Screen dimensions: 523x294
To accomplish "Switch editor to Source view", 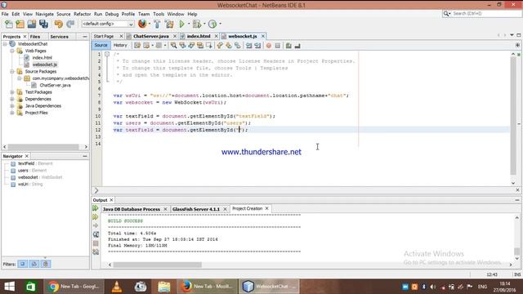I will point(101,45).
